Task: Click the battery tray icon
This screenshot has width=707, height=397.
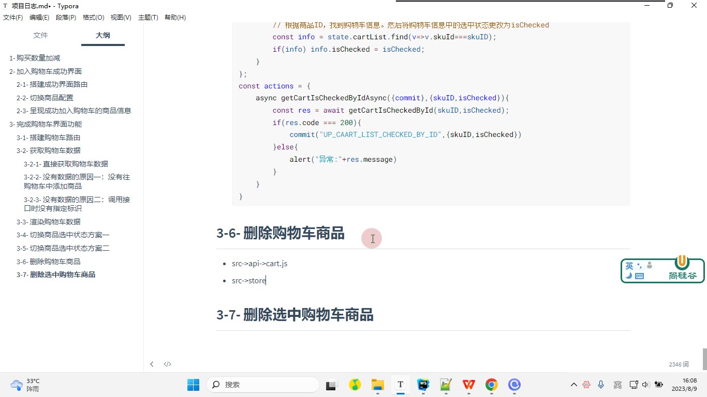Action: (659, 385)
